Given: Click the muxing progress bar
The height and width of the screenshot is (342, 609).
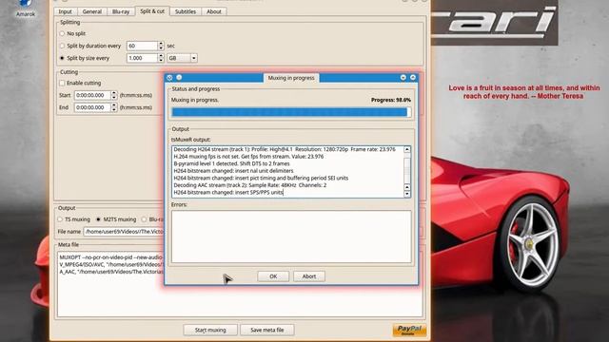Looking at the screenshot, I should [x=291, y=112].
